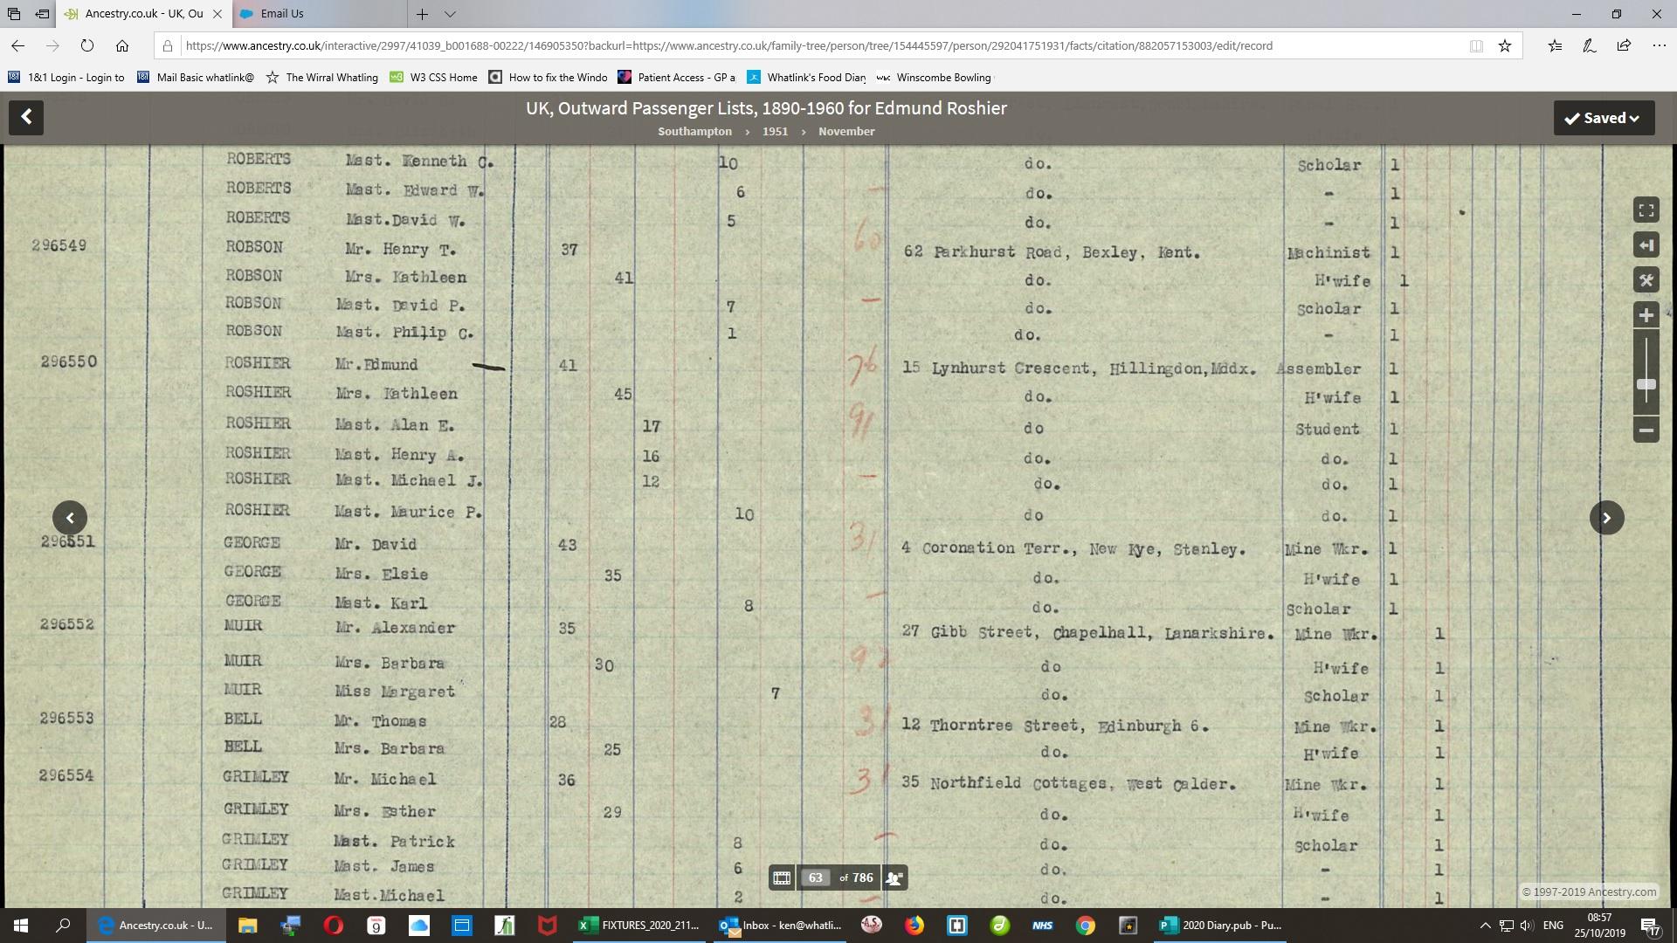The width and height of the screenshot is (1677, 943).
Task: Open the filmstrip icon beside page number
Action: [x=782, y=878]
